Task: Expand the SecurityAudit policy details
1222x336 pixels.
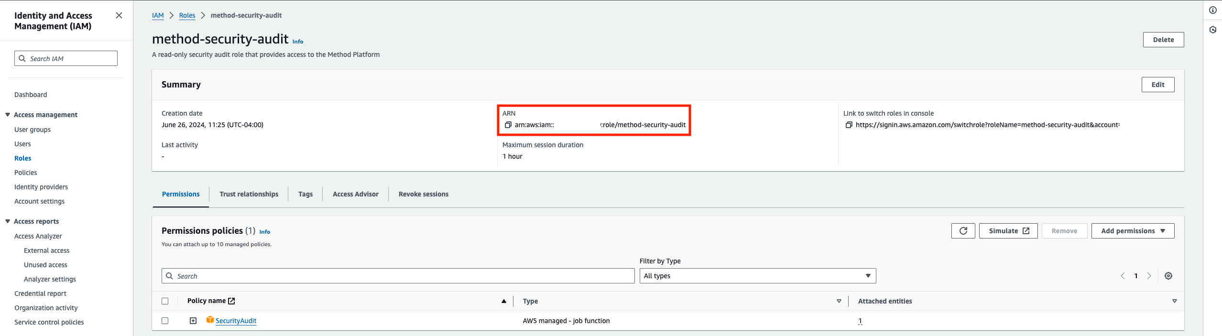Action: (193, 321)
